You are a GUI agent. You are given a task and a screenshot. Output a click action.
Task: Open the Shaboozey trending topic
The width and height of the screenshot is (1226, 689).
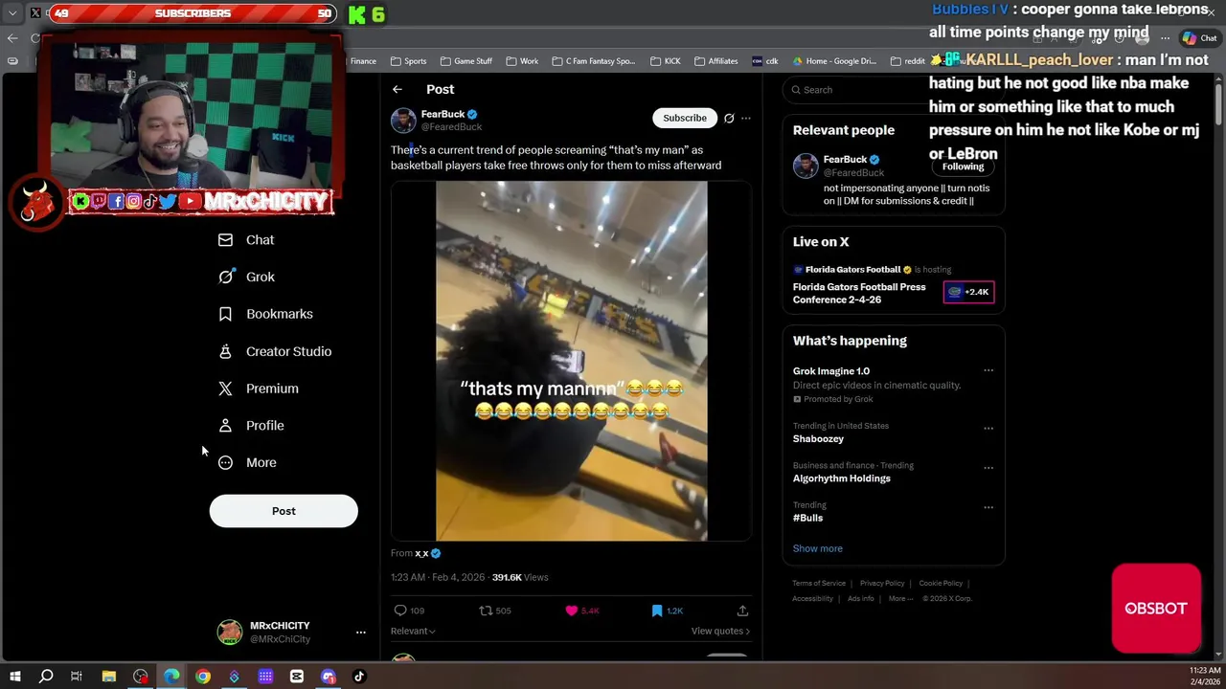(818, 439)
